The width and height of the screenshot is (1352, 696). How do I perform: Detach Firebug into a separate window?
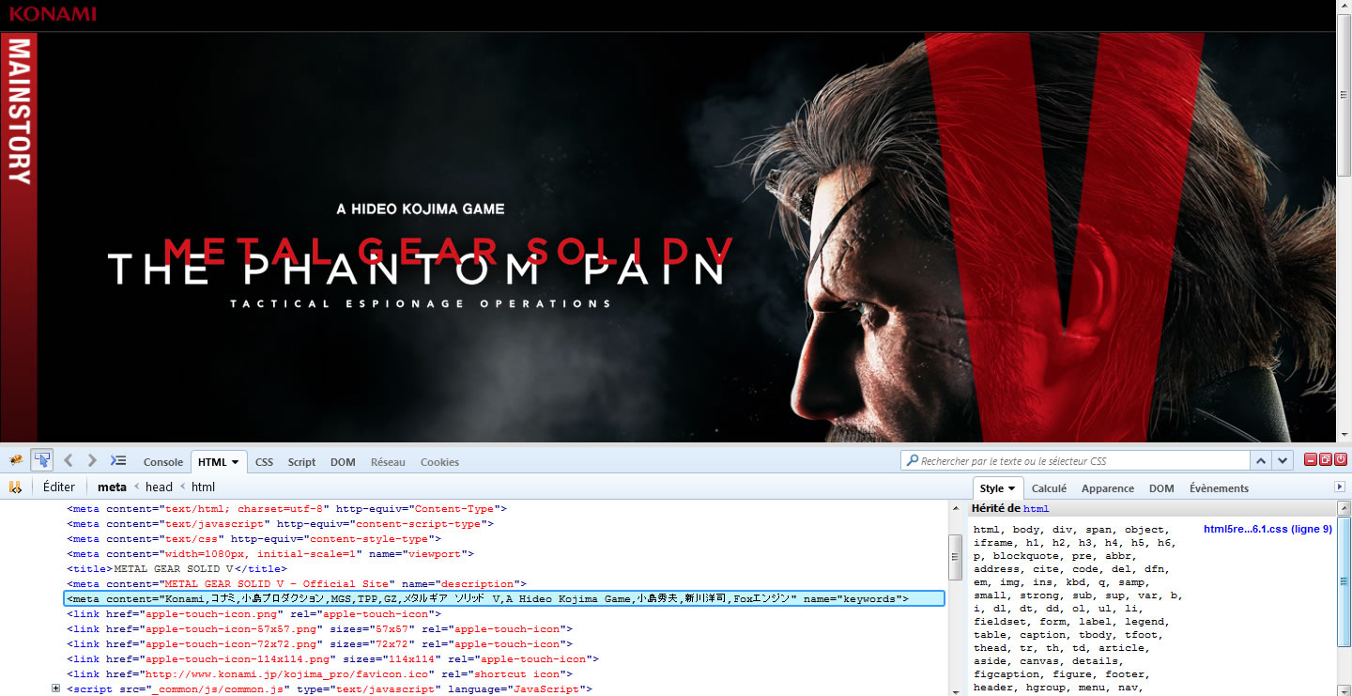pyautogui.click(x=1326, y=459)
